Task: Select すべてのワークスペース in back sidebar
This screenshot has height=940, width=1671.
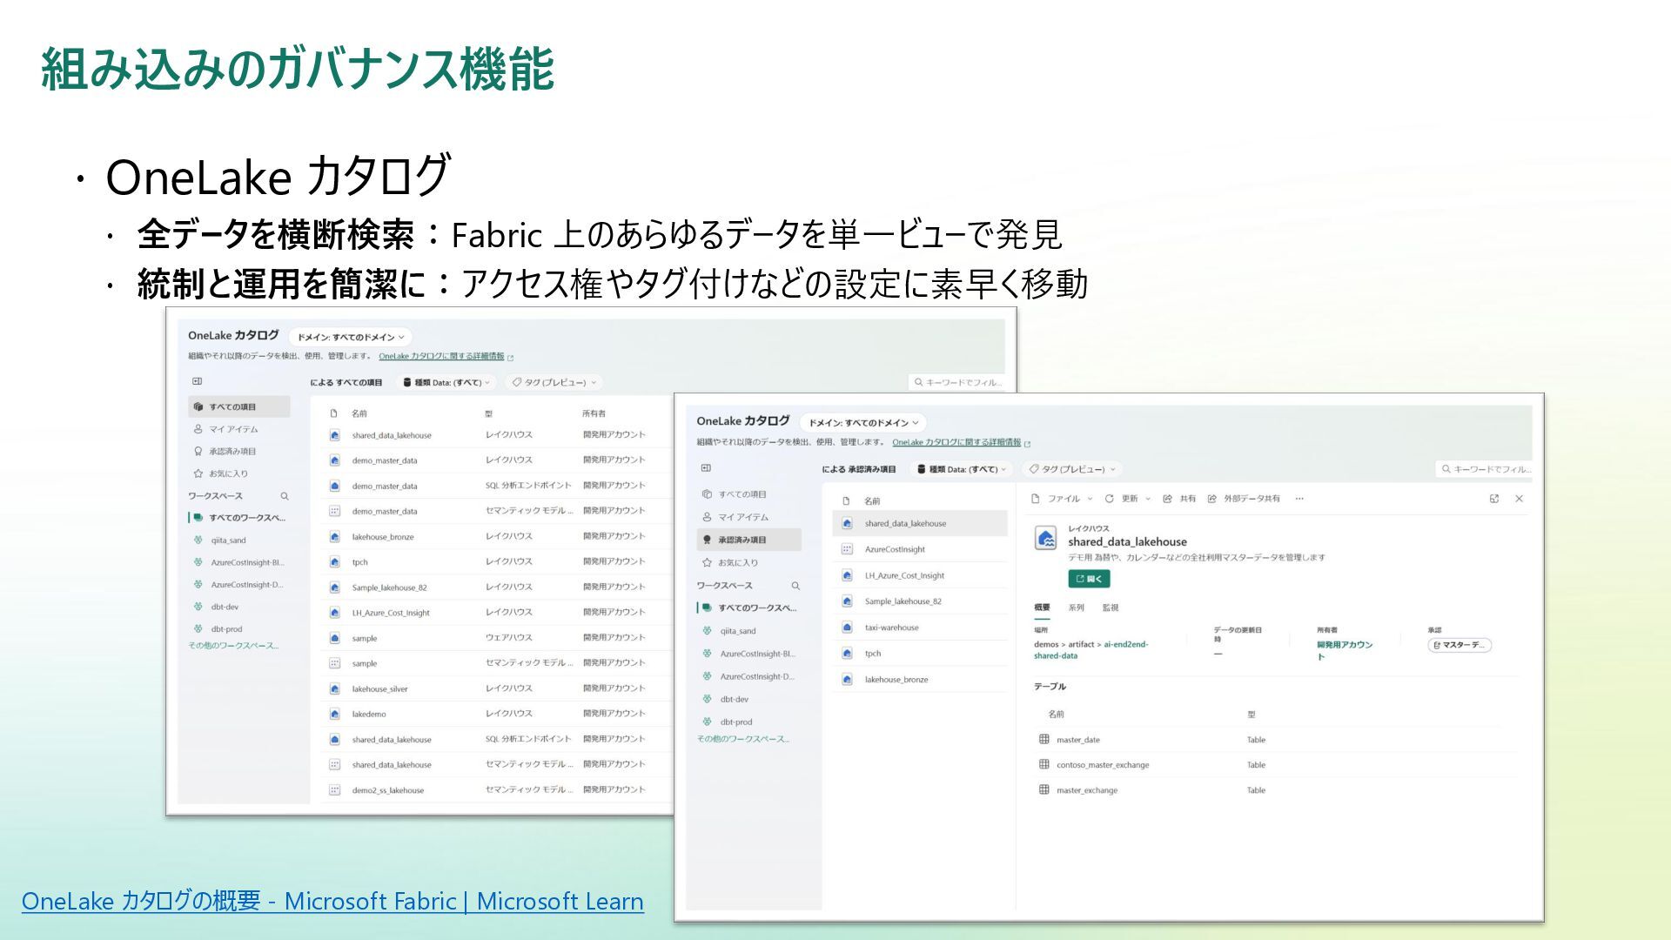Action: pos(239,518)
